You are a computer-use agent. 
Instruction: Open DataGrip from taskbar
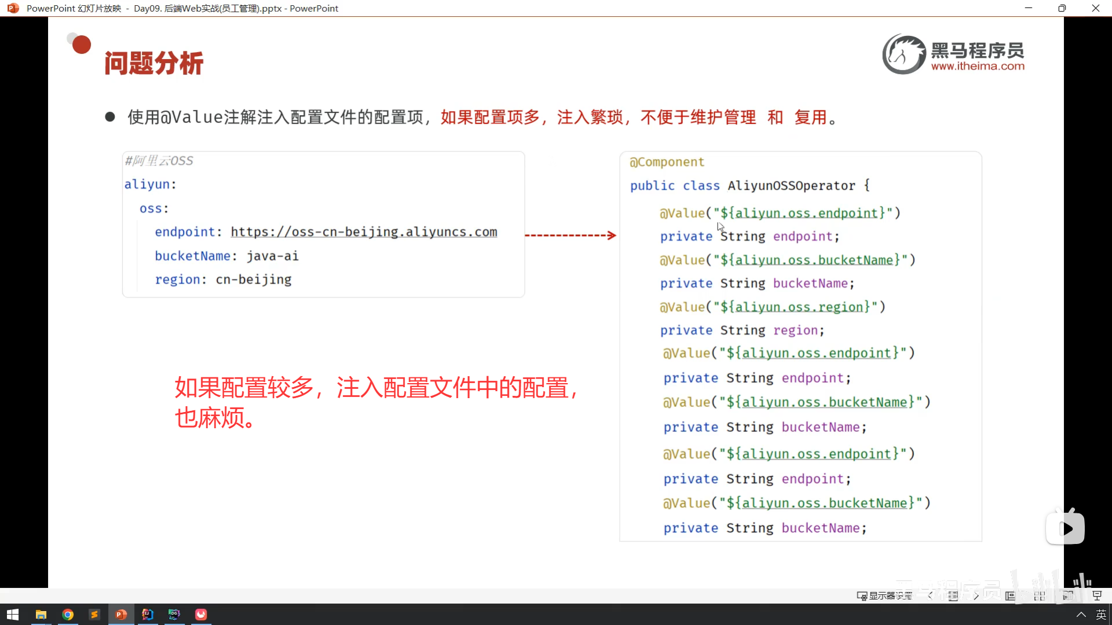(174, 614)
